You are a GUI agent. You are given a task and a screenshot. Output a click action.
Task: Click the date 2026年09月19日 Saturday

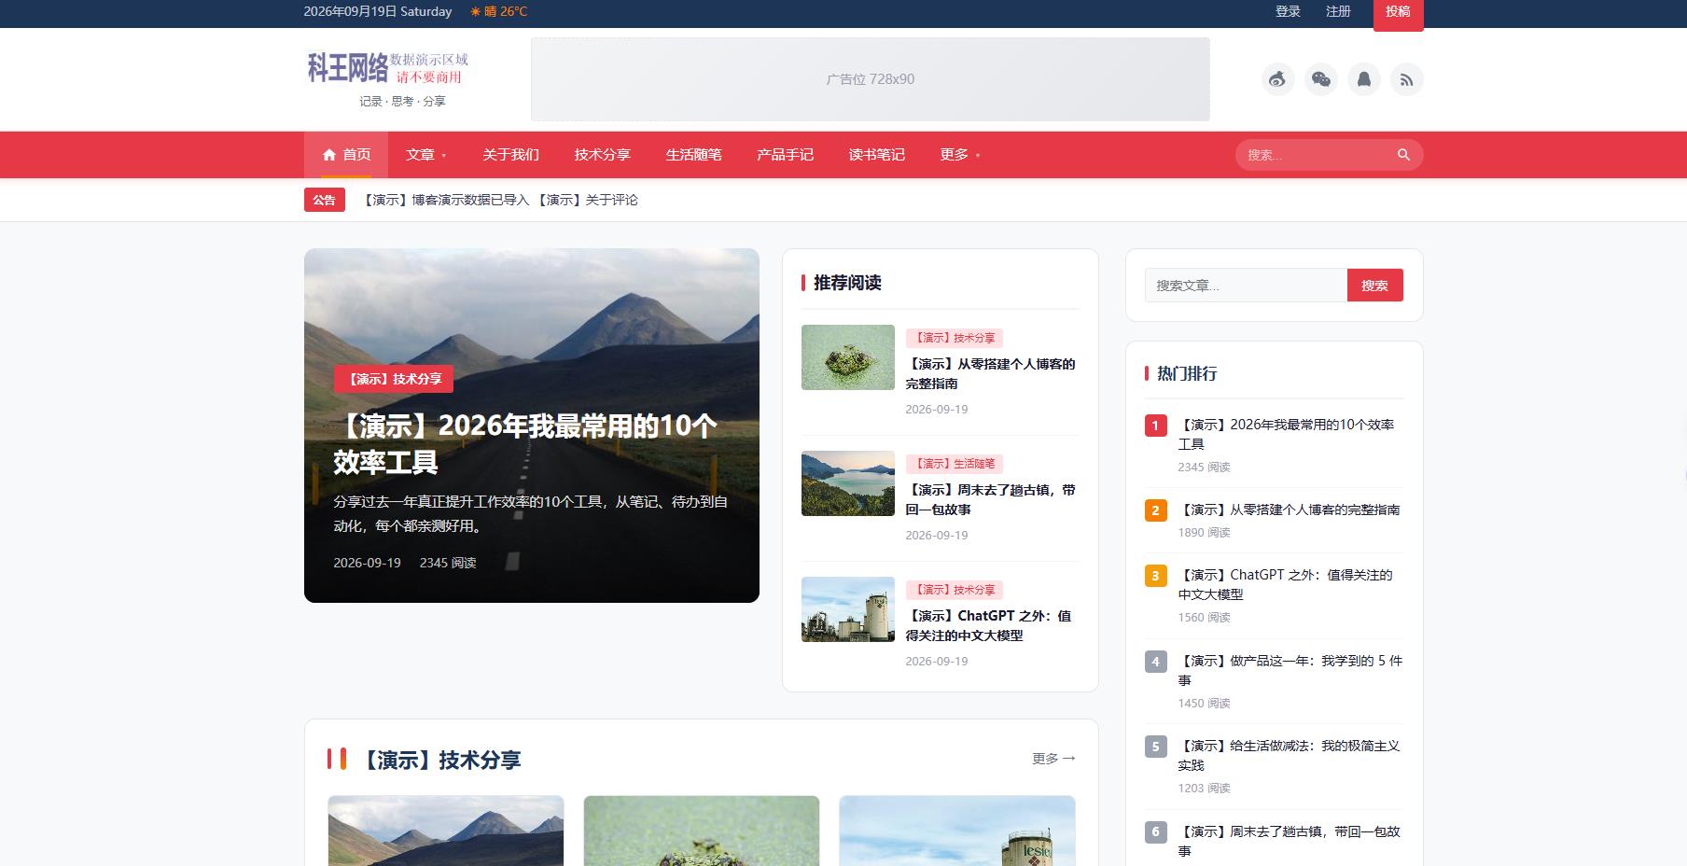point(378,11)
